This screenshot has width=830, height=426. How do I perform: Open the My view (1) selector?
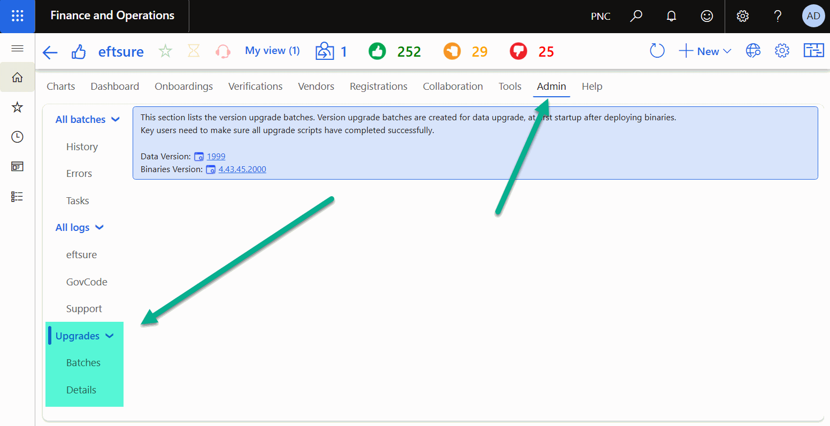[x=272, y=51]
